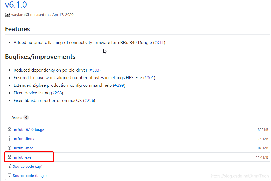Download Source code (zip)
Image resolution: width=271 pixels, height=181 pixels.
pyautogui.click(x=27, y=166)
